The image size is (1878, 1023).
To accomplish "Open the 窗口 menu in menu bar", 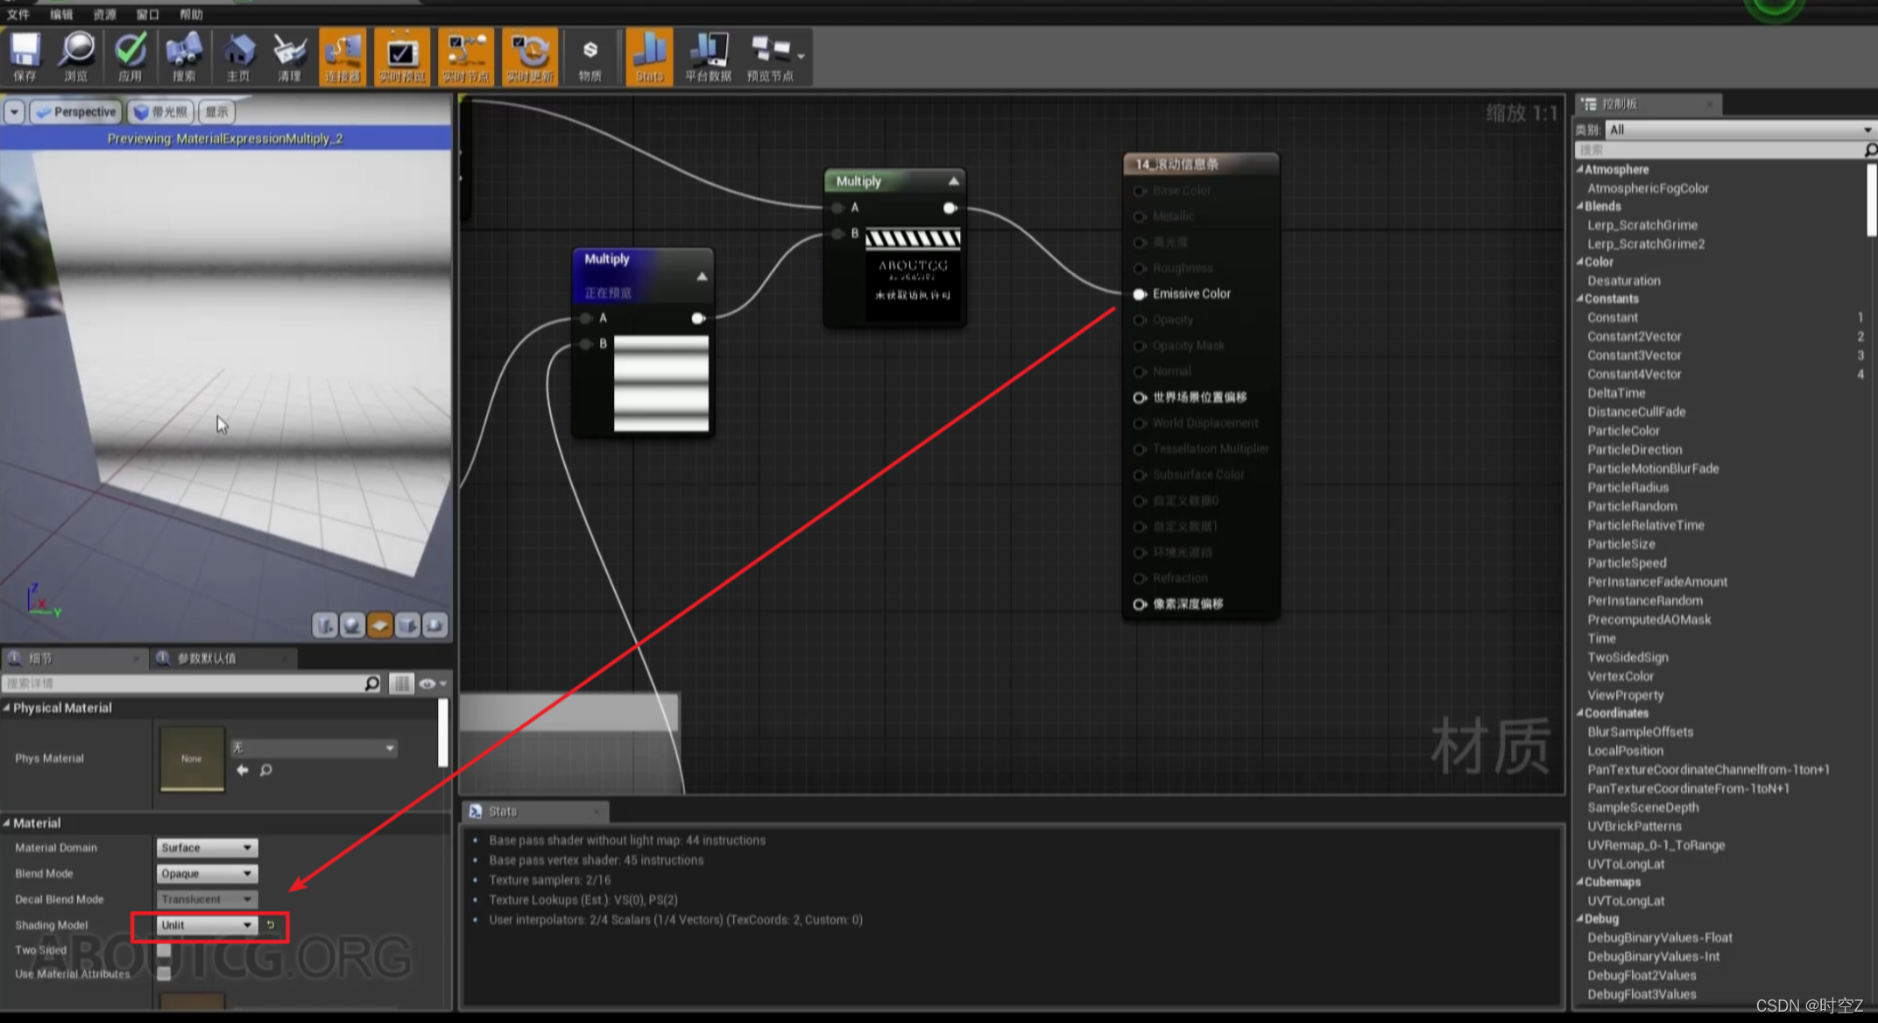I will [147, 14].
